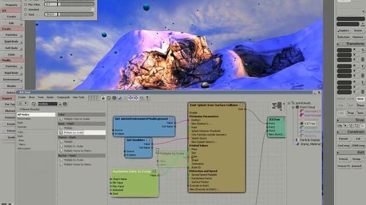This screenshot has width=366, height=205.
Task: Collapse the Emission Parameters group
Action: point(190,116)
